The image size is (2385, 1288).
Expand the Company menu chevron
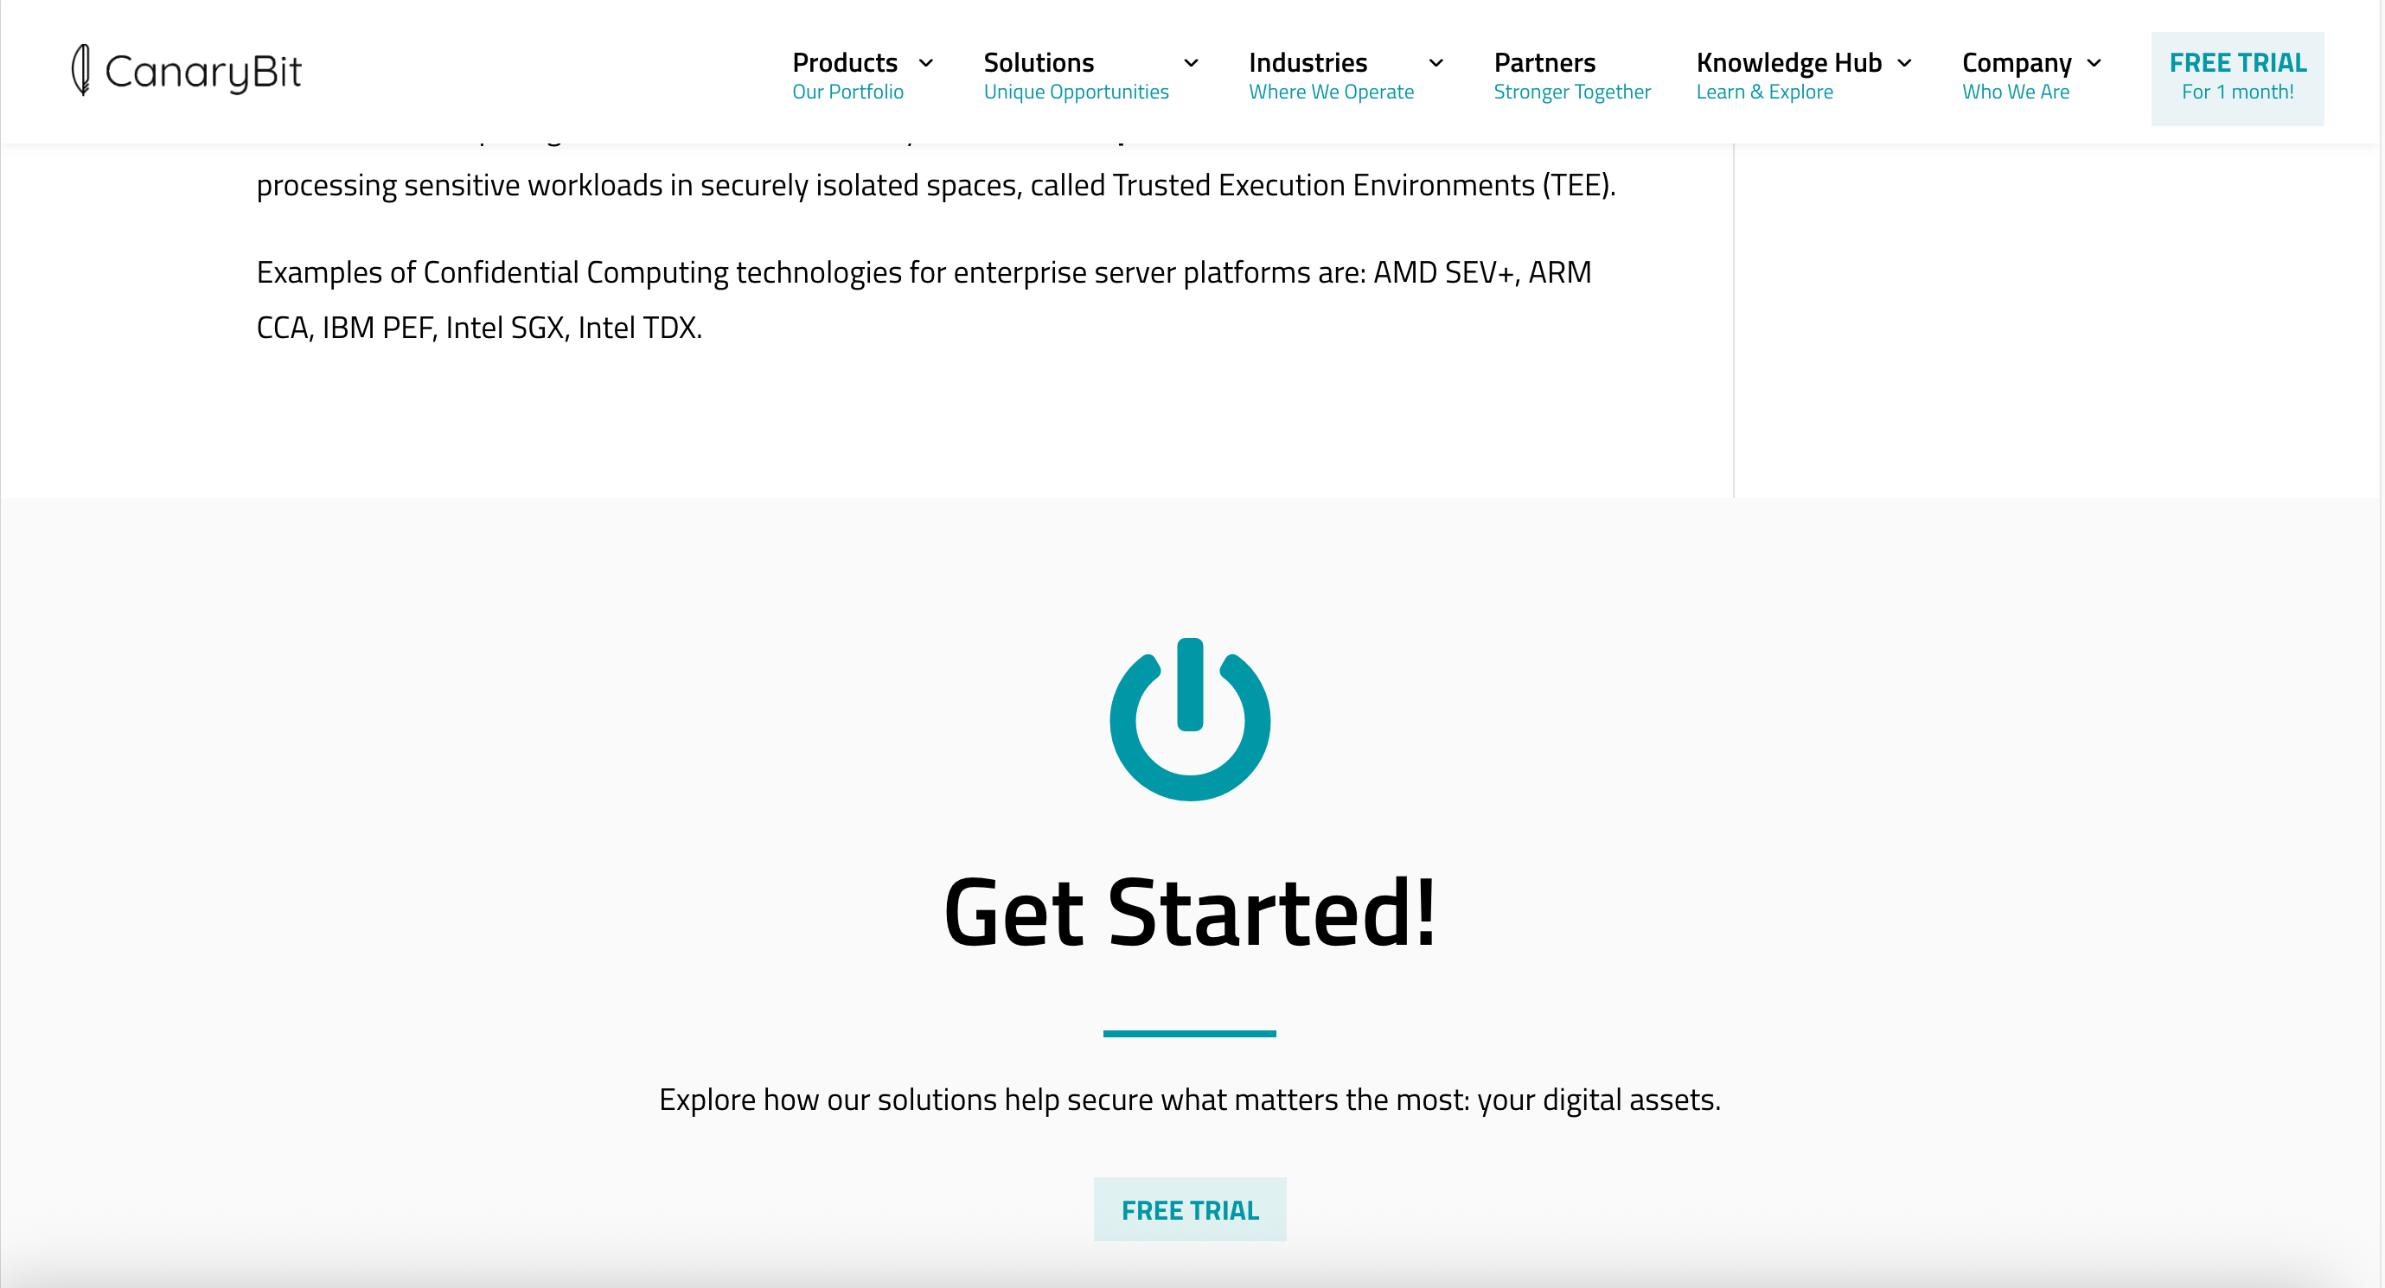tap(2094, 63)
